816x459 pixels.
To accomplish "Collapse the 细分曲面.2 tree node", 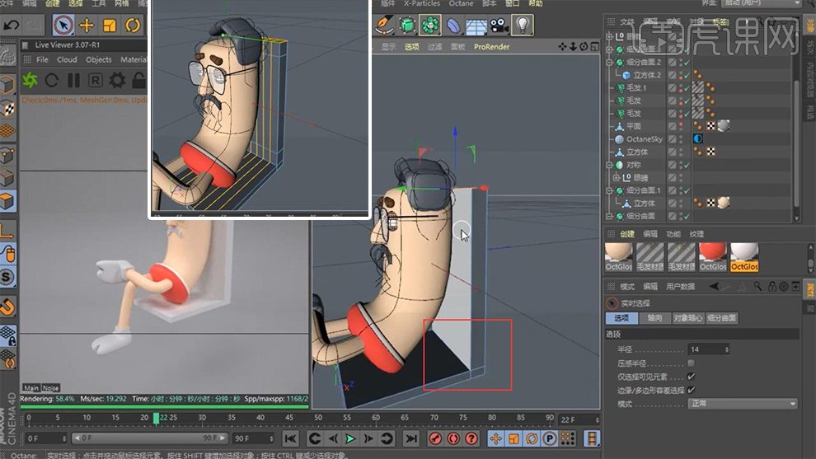I will point(609,62).
